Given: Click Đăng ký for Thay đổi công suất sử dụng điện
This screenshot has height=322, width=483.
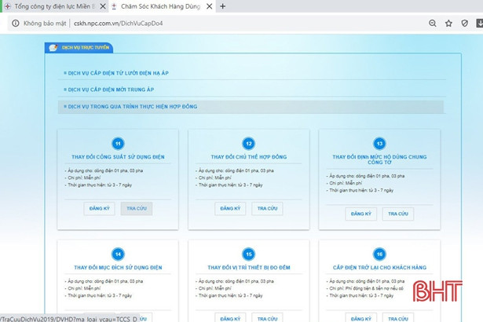Looking at the screenshot, I should [x=101, y=209].
